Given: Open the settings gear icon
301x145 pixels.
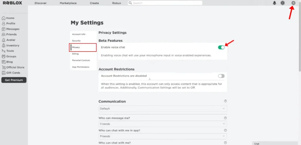Looking at the screenshot, I should tap(293, 3).
